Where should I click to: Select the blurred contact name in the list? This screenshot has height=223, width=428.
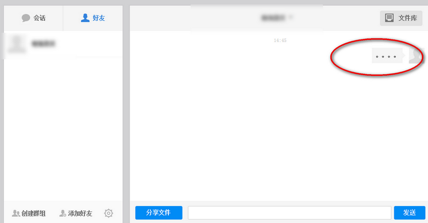(44, 43)
